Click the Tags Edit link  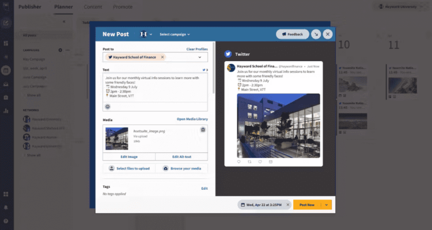(204, 189)
